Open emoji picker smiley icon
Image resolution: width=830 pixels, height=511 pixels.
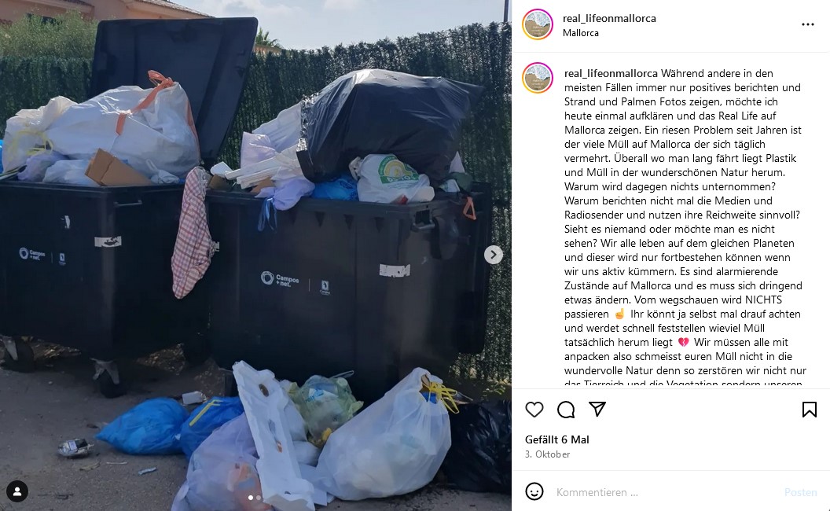pyautogui.click(x=534, y=491)
